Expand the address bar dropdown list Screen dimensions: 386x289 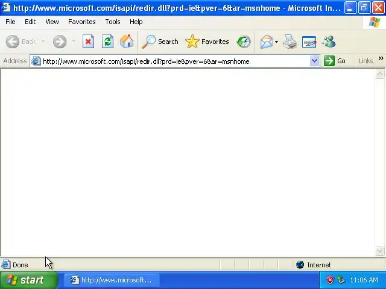(x=314, y=61)
